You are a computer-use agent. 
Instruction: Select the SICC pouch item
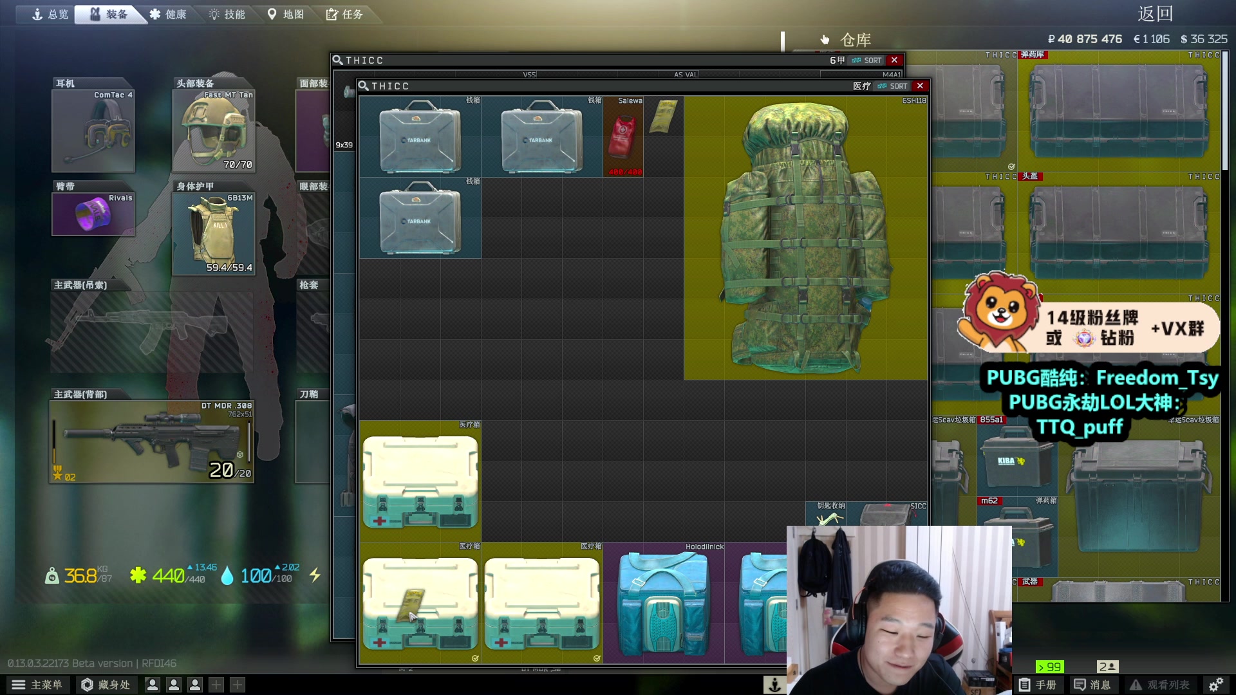(x=886, y=514)
